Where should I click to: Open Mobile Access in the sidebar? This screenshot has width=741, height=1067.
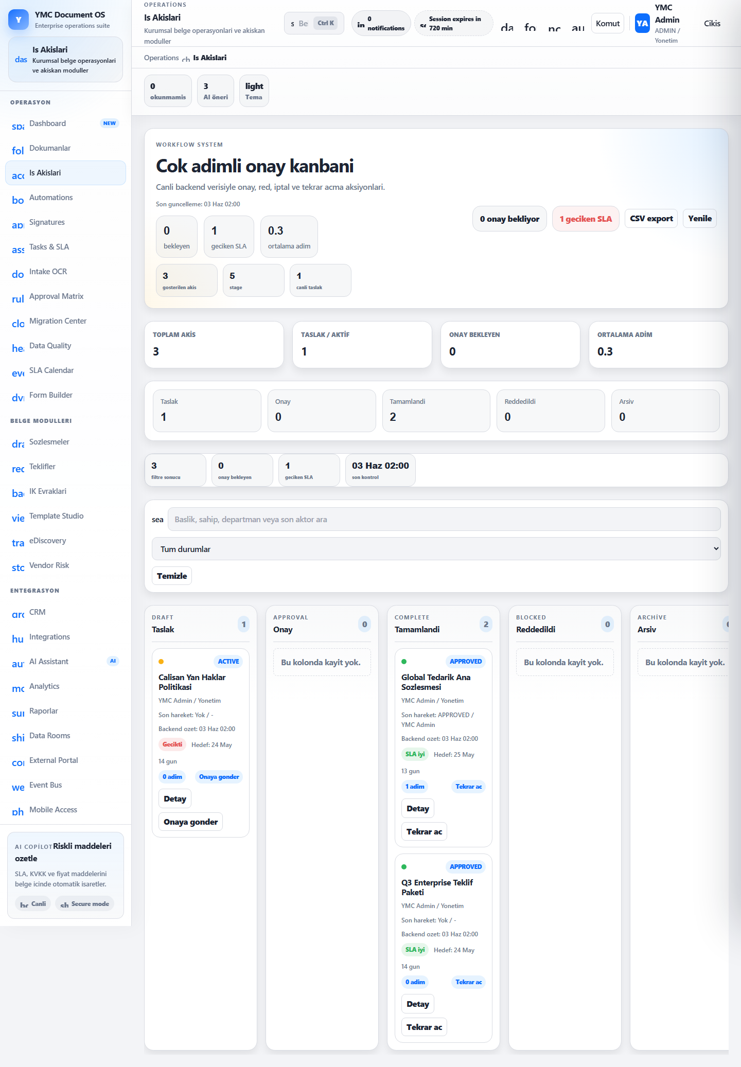(x=65, y=810)
